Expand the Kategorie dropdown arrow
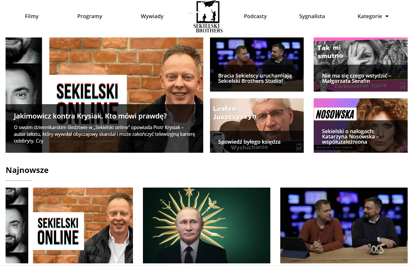 [x=387, y=16]
